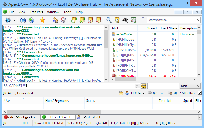Click the 119 Users icon

(127, 93)
